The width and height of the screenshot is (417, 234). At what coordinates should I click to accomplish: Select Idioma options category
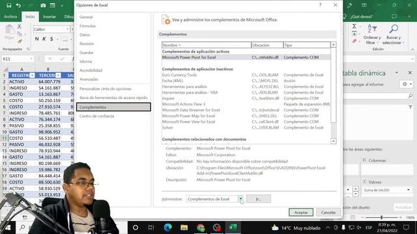tap(85, 62)
